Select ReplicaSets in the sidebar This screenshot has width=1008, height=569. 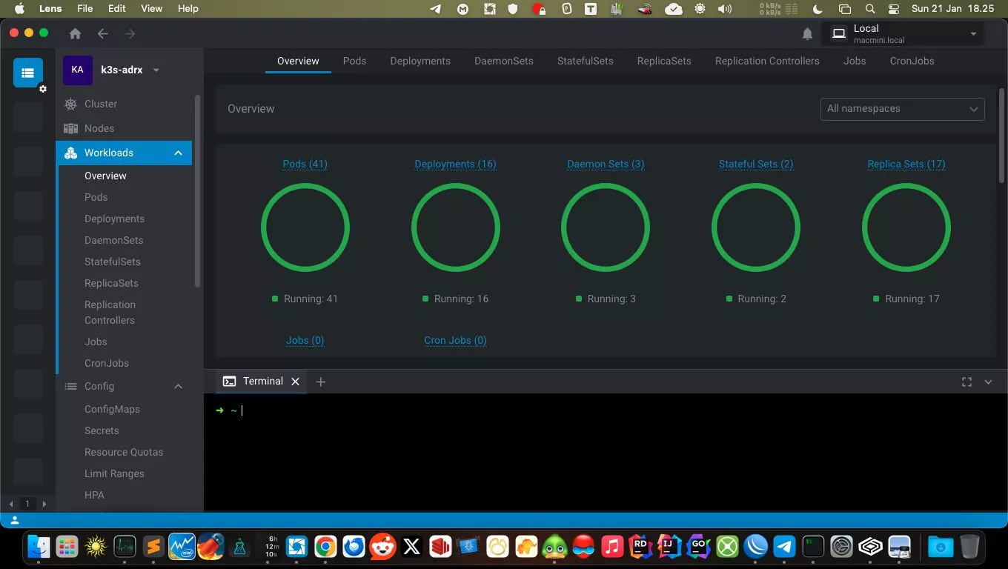click(x=111, y=283)
